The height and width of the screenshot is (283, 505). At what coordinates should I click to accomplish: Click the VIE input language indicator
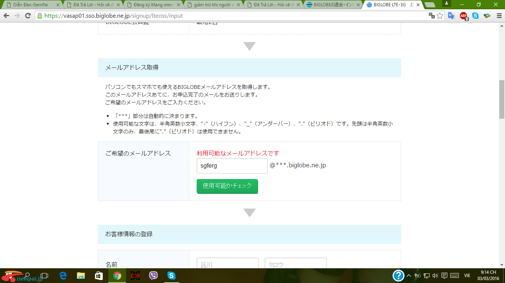[x=467, y=275]
